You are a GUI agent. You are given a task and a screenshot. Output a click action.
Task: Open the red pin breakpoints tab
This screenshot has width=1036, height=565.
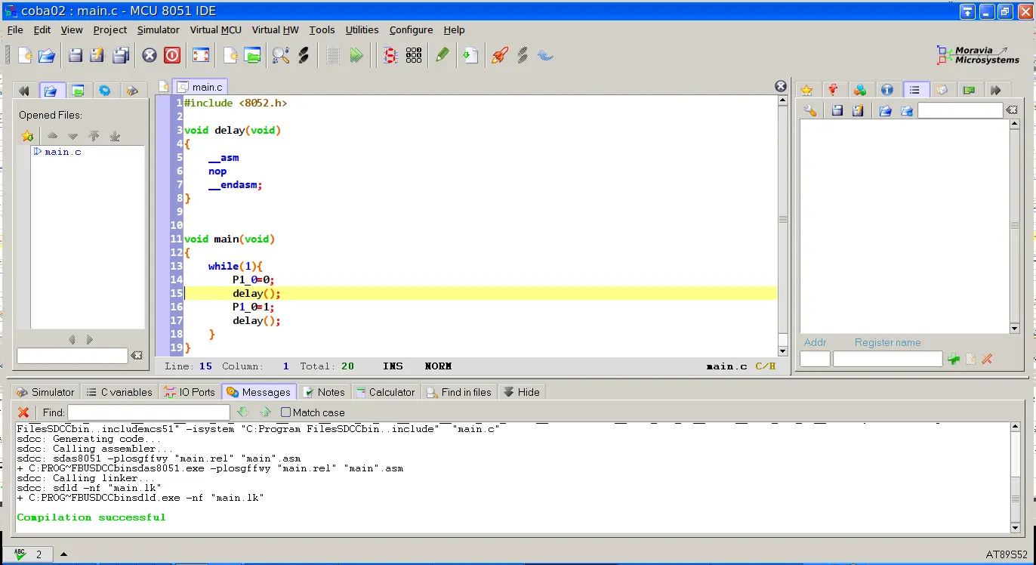[833, 90]
